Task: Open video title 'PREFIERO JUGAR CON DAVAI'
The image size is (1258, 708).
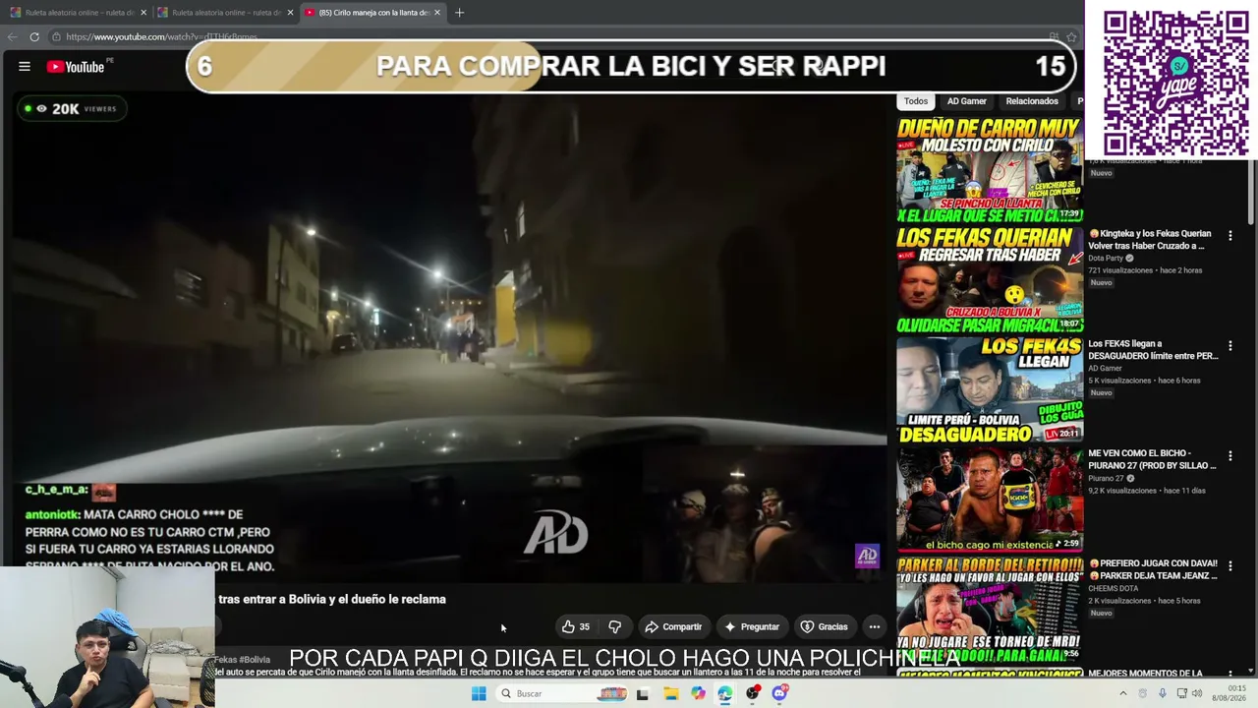Action: 1153,570
